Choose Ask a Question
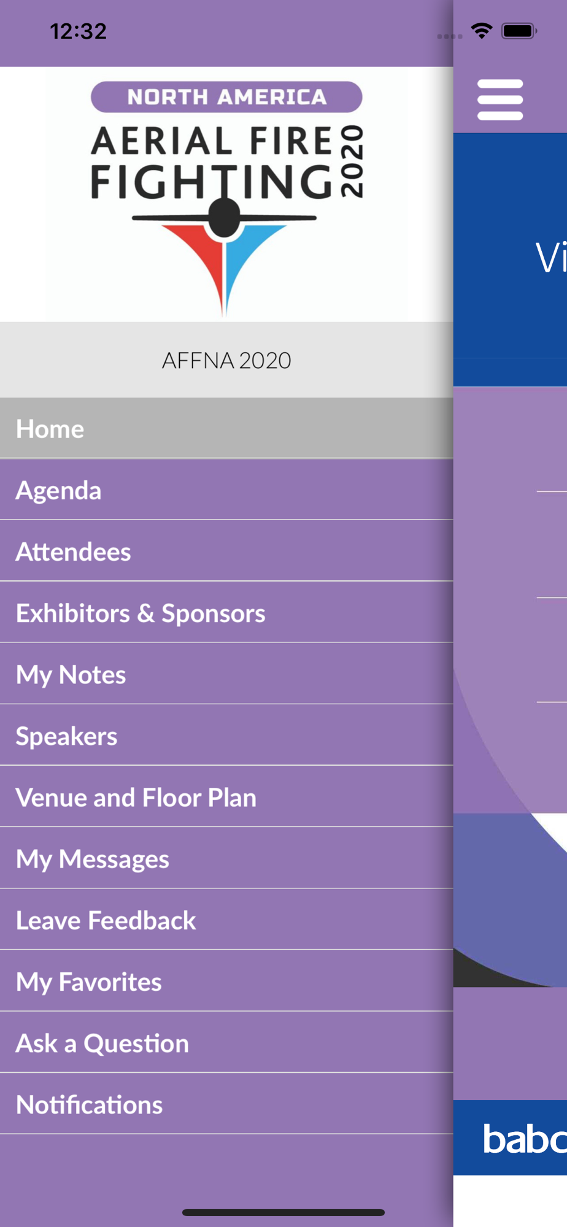Screen dimensions: 567x1227 226,1042
